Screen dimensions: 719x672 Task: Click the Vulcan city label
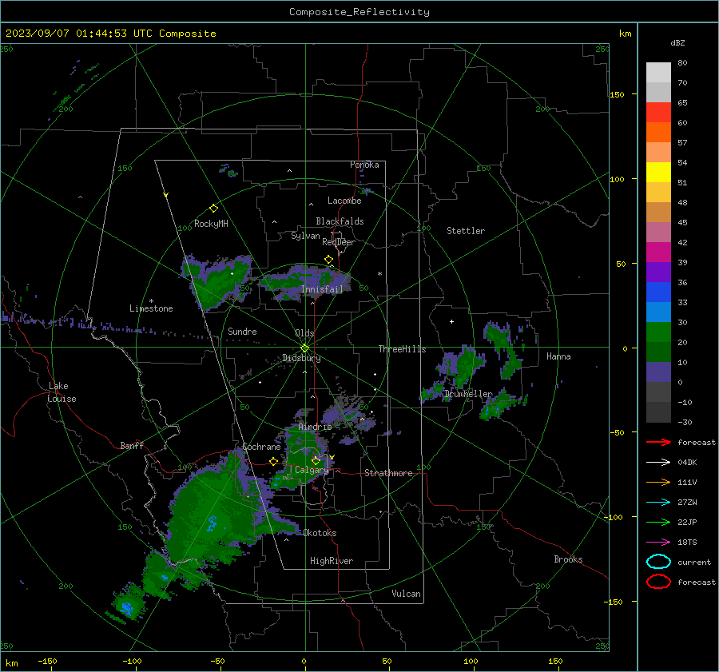coord(406,594)
